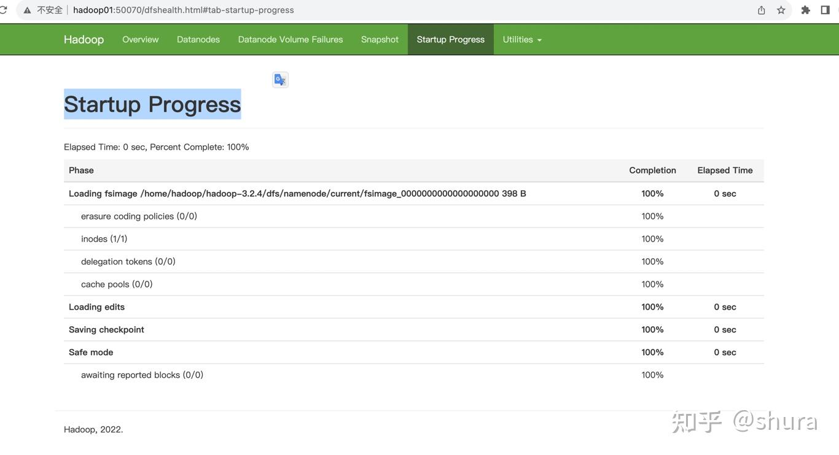Viewport: 839px width, 455px height.
Task: Bookmark this page with the star icon
Action: click(781, 10)
